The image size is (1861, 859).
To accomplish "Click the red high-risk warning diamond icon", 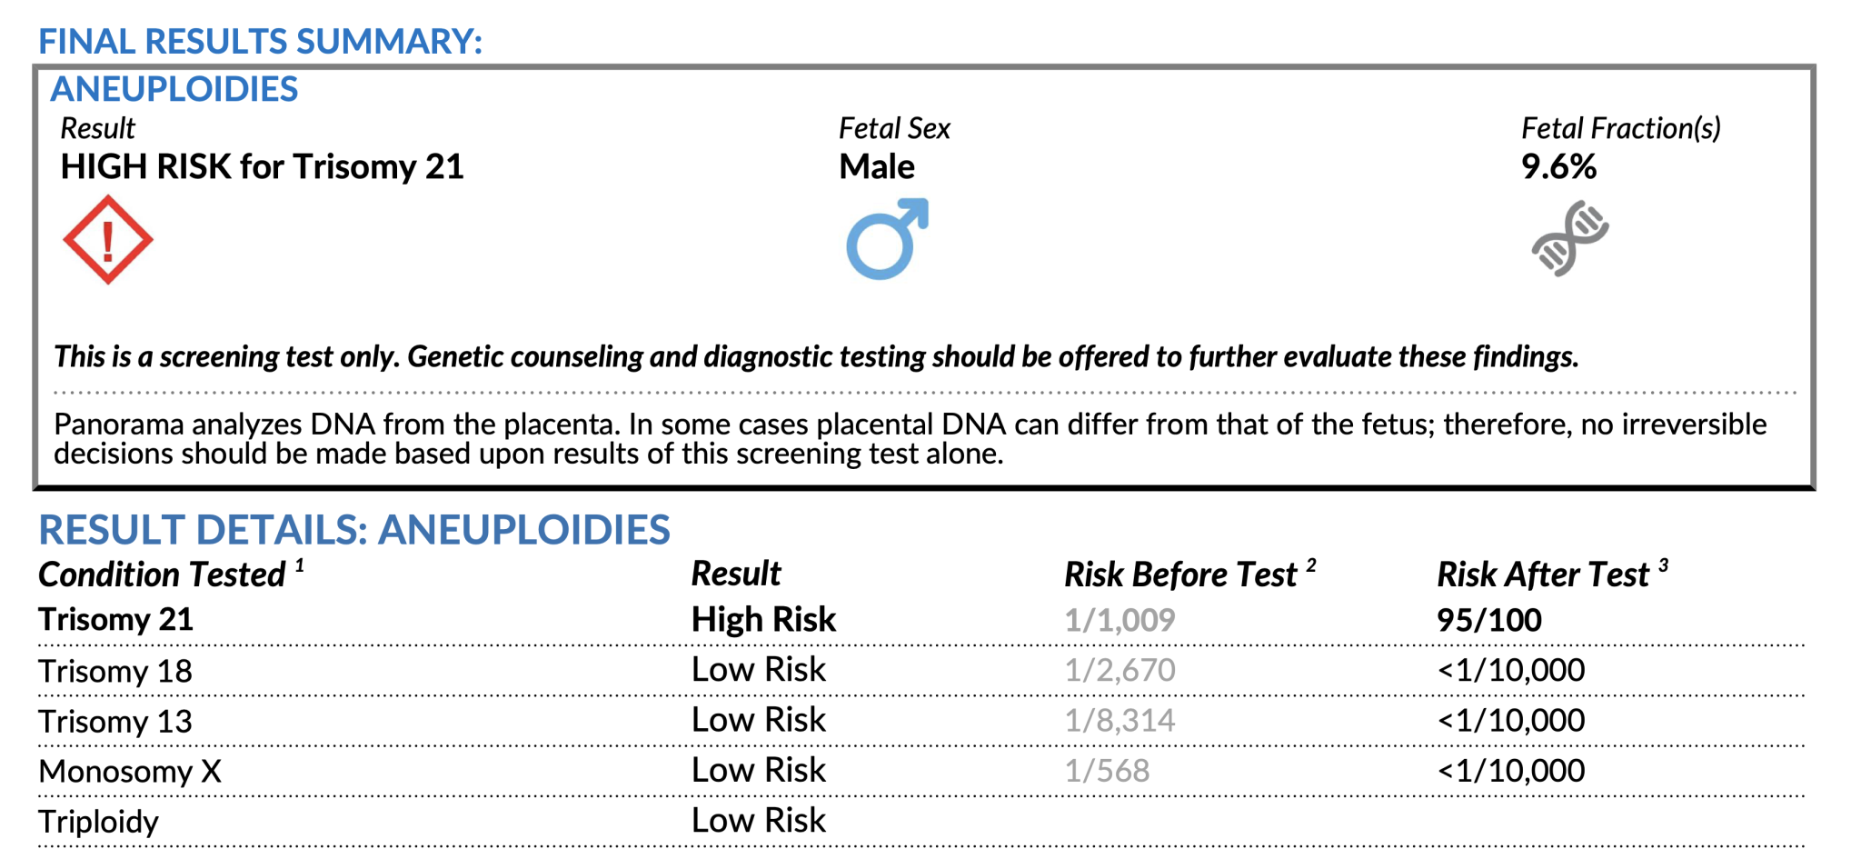I will click(x=107, y=240).
